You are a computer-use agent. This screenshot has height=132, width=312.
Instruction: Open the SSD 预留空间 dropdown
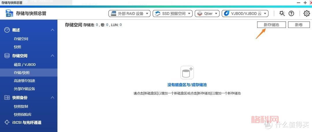tap(172, 14)
